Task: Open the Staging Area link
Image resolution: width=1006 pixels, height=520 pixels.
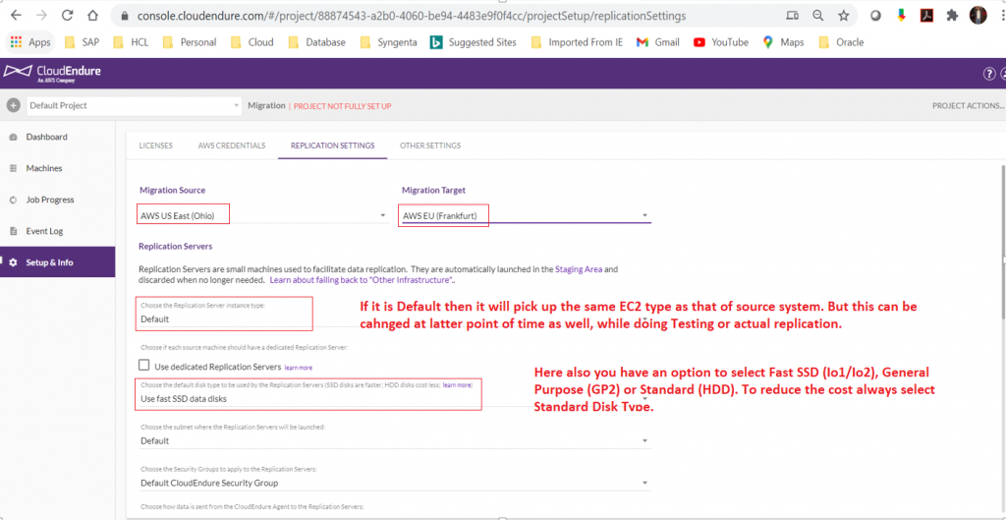Action: (x=579, y=269)
